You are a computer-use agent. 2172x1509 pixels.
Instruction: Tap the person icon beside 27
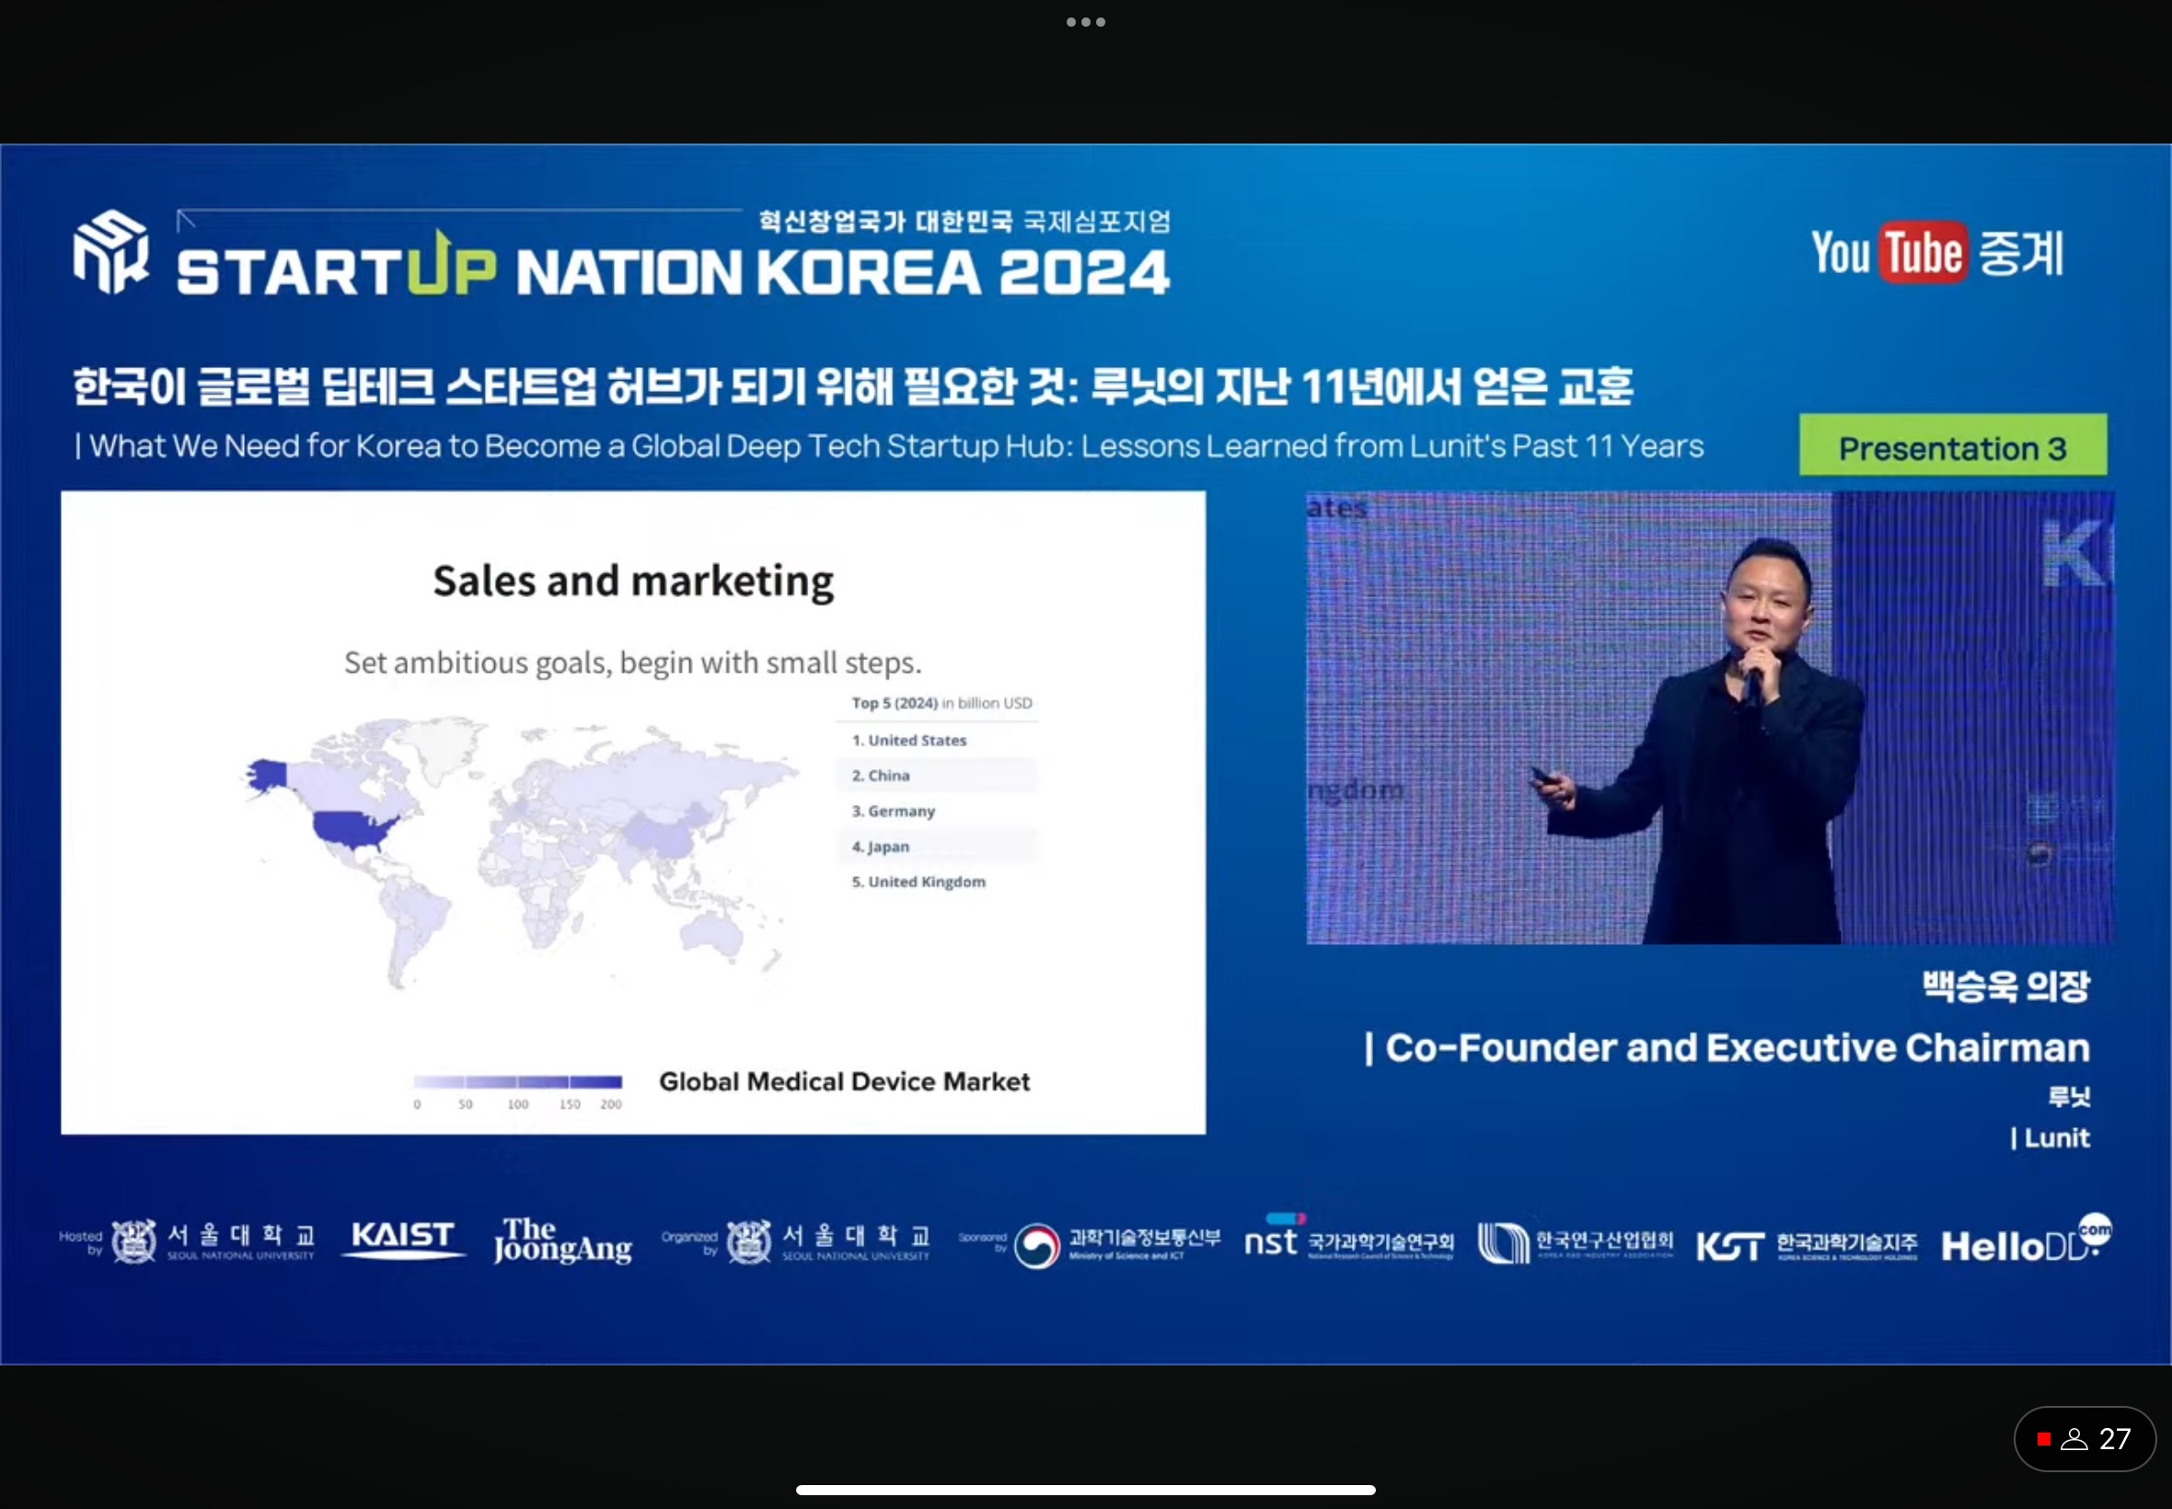pos(2074,1439)
